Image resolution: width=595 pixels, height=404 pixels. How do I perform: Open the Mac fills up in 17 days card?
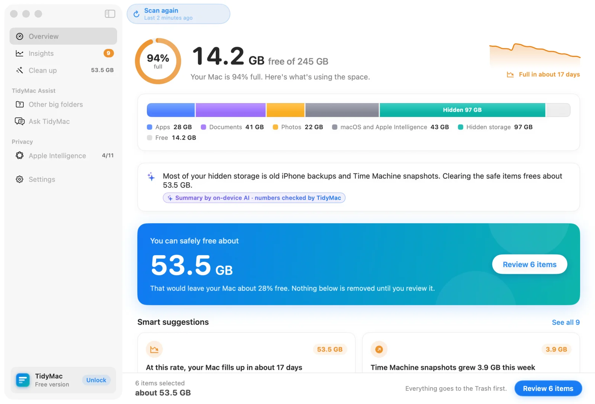246,353
